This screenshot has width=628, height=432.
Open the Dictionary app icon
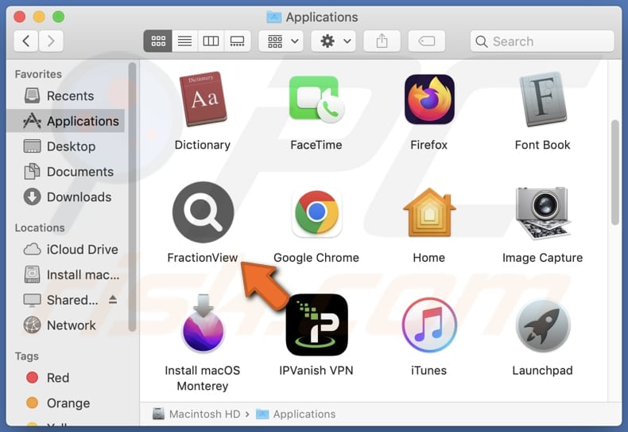203,99
